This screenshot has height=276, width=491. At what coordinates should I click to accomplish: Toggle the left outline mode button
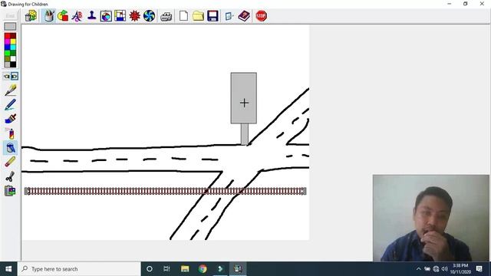click(x=7, y=76)
